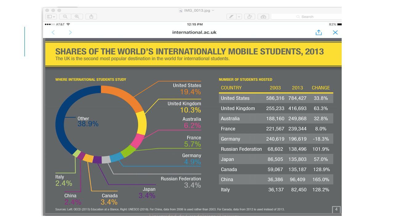
Task: Click the yellow United Kingdom donut segment
Action: pyautogui.click(x=141, y=122)
